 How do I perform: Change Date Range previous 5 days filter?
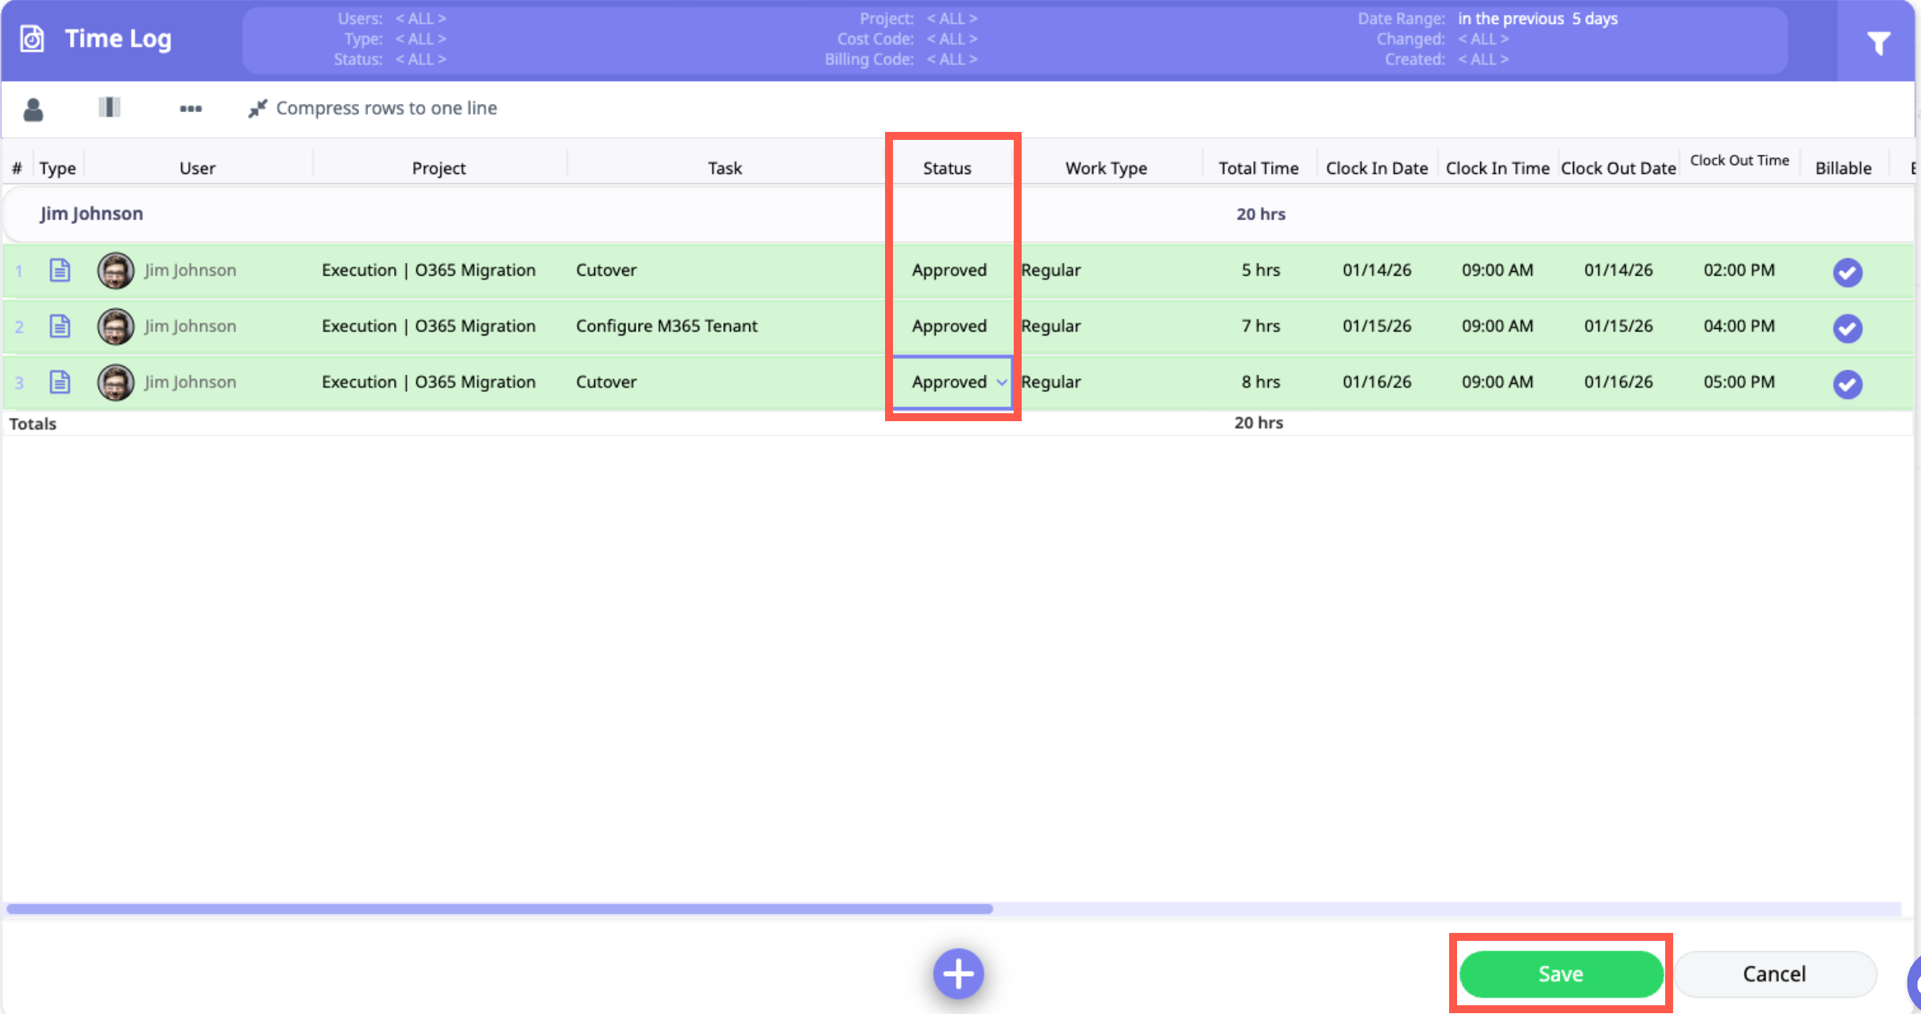click(x=1537, y=18)
